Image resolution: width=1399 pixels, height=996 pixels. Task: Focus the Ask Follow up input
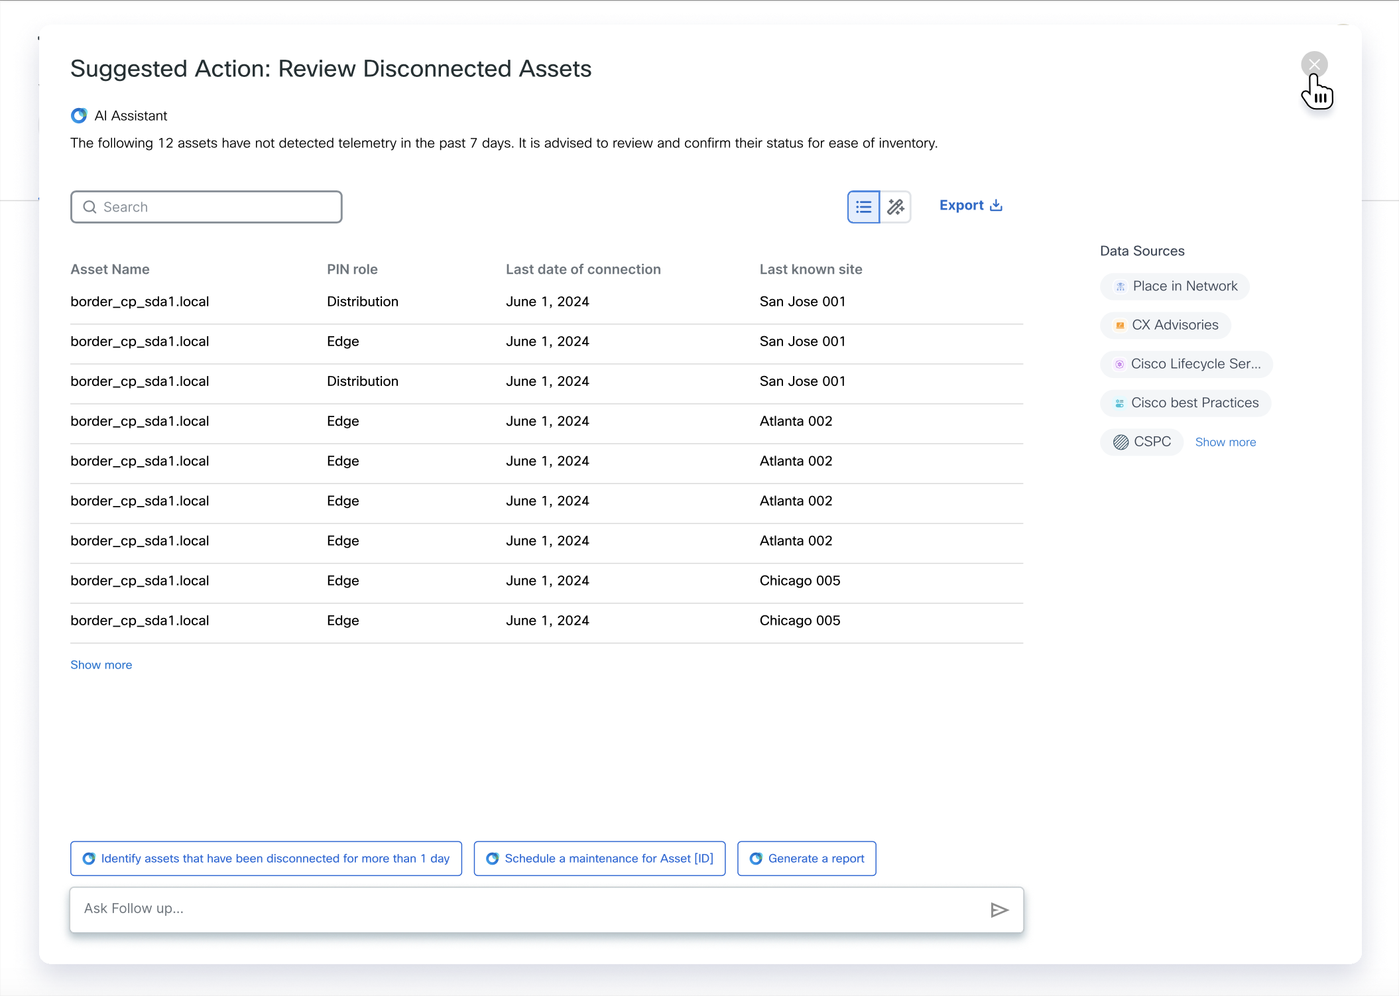pyautogui.click(x=524, y=908)
